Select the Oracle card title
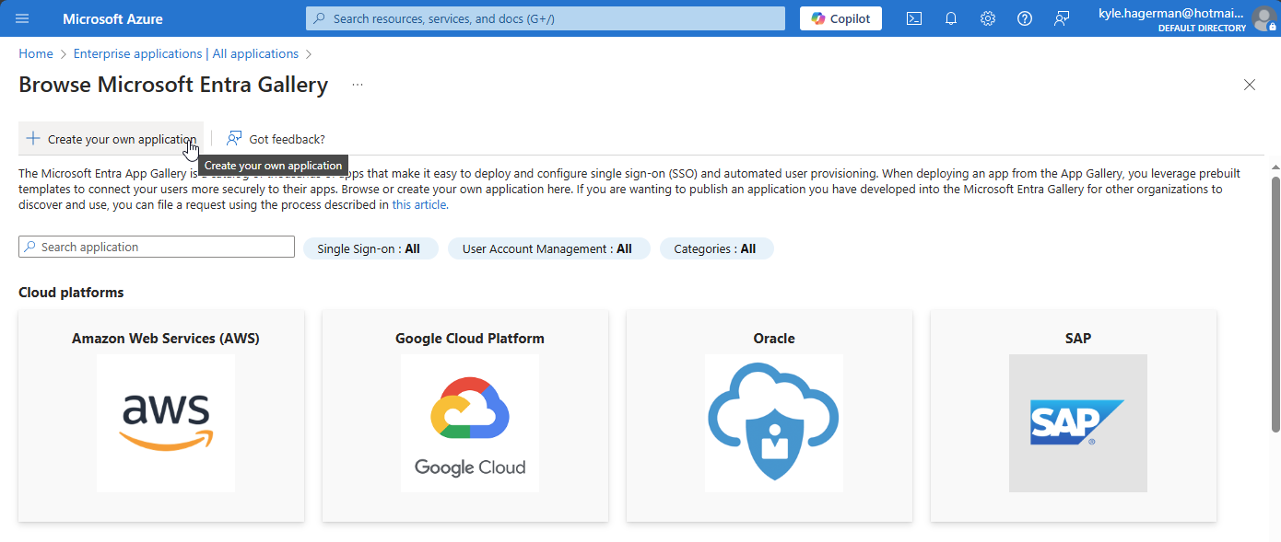Screen dimensions: 1281x542 (x=774, y=338)
